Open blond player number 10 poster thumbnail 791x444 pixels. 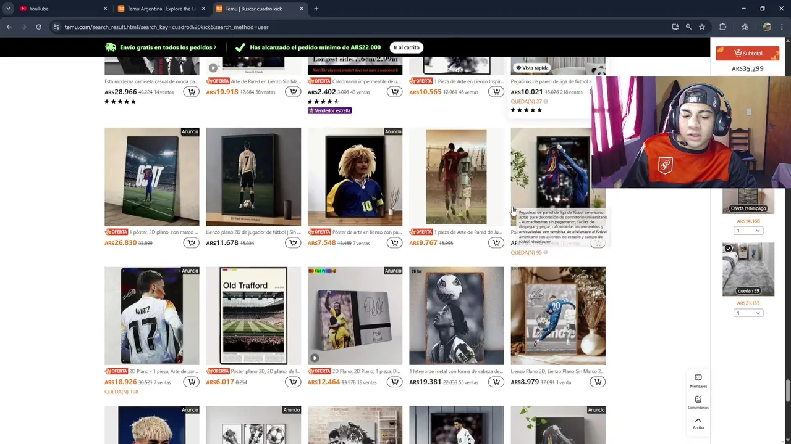click(x=355, y=177)
